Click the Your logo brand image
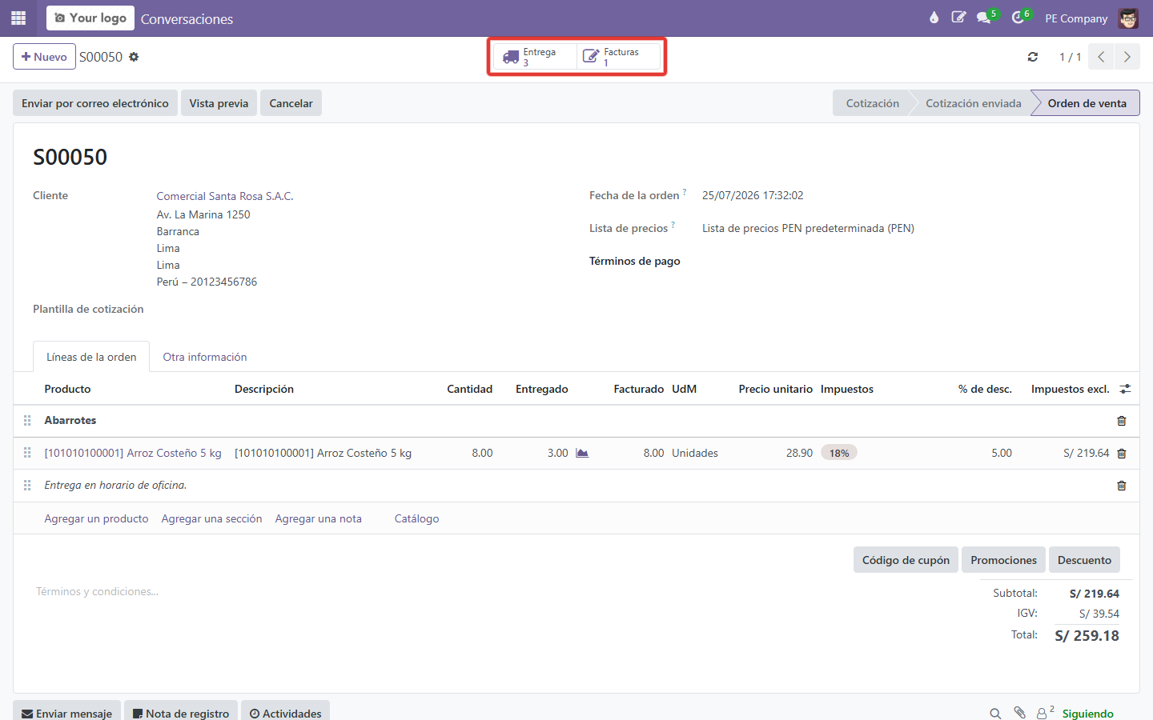Screen dimensions: 1153x720 [x=90, y=18]
